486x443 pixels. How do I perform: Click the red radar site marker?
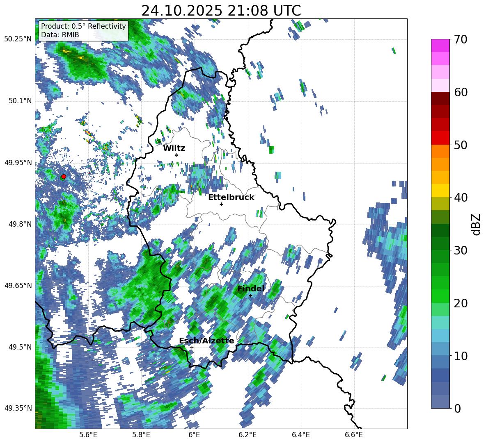pos(64,176)
